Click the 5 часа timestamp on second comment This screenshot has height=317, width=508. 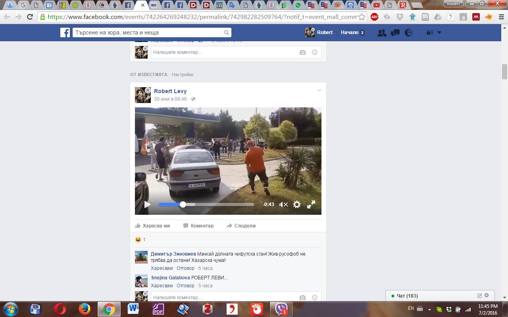pyautogui.click(x=205, y=286)
